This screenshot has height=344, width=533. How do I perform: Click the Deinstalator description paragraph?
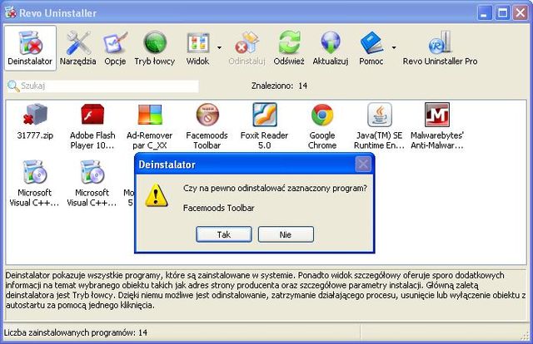pyautogui.click(x=266, y=290)
